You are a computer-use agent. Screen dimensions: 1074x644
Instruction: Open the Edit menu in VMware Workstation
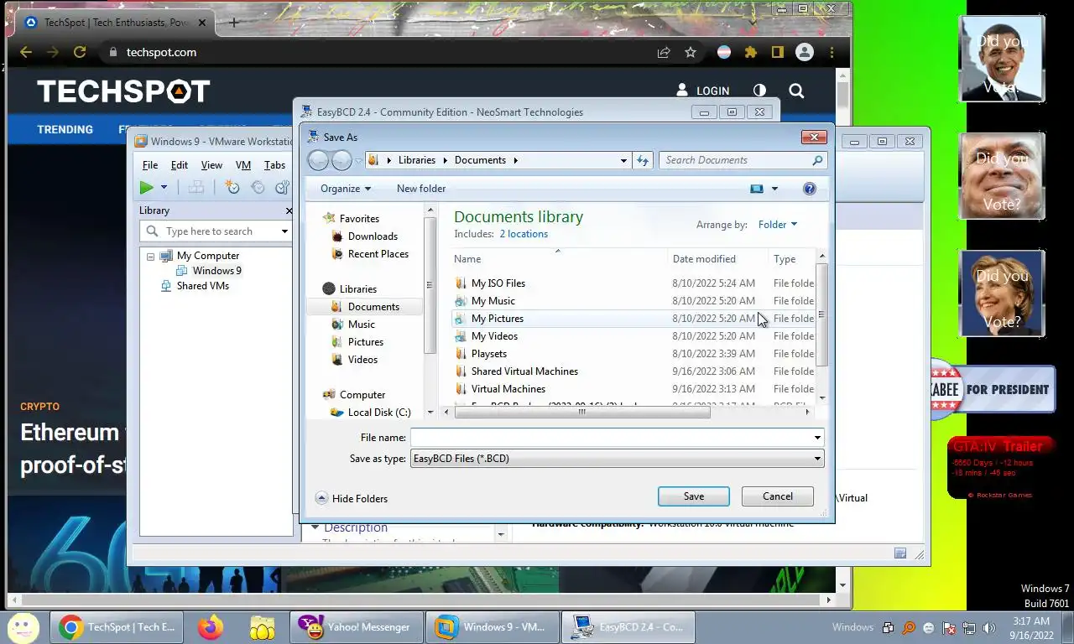click(x=180, y=165)
